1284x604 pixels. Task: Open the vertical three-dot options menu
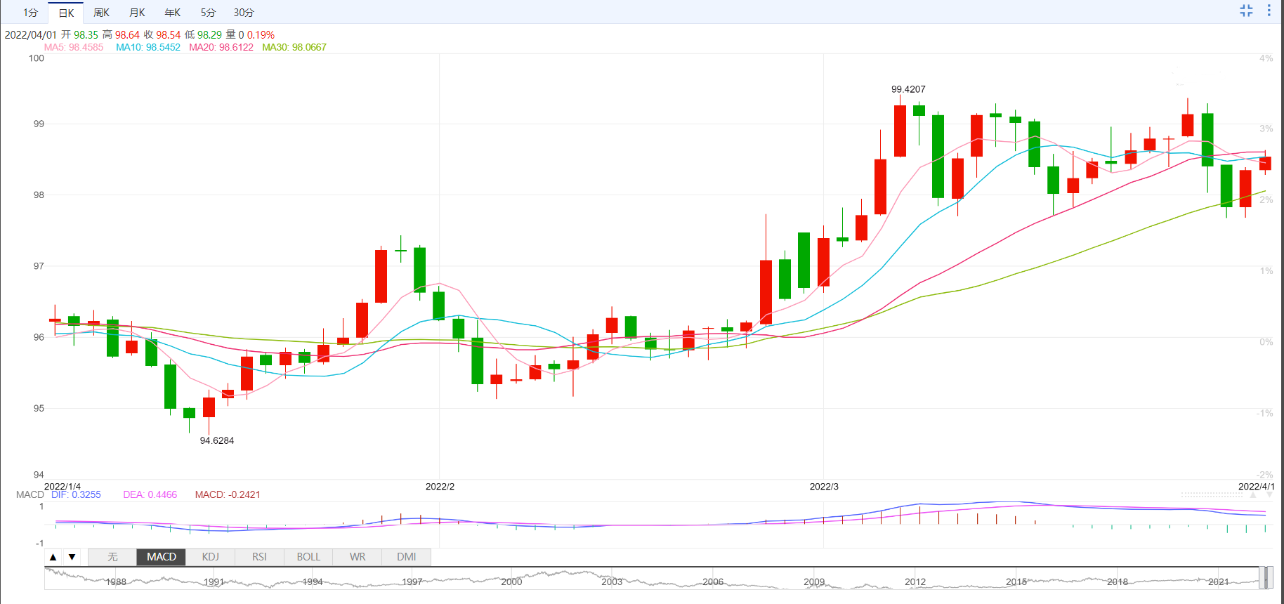click(x=1269, y=11)
